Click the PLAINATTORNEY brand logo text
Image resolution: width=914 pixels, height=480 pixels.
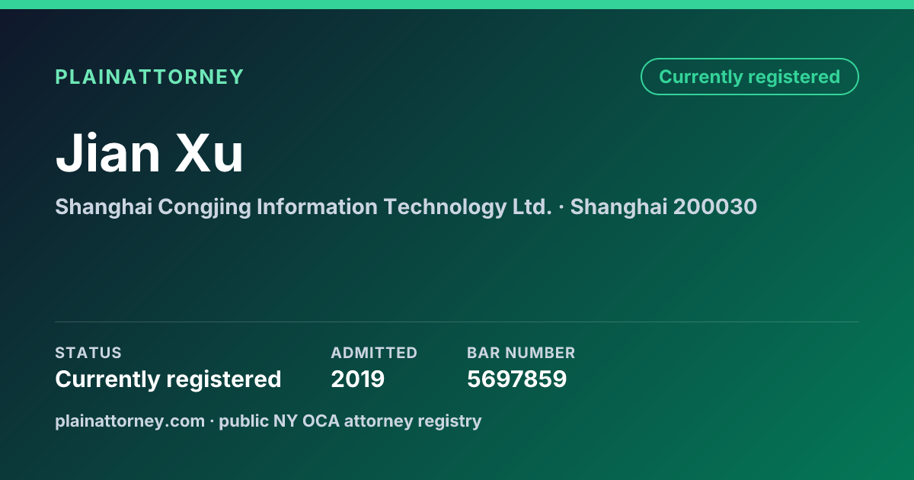tap(149, 77)
